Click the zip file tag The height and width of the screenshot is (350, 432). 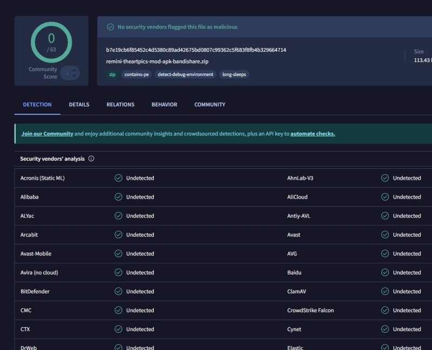point(112,74)
